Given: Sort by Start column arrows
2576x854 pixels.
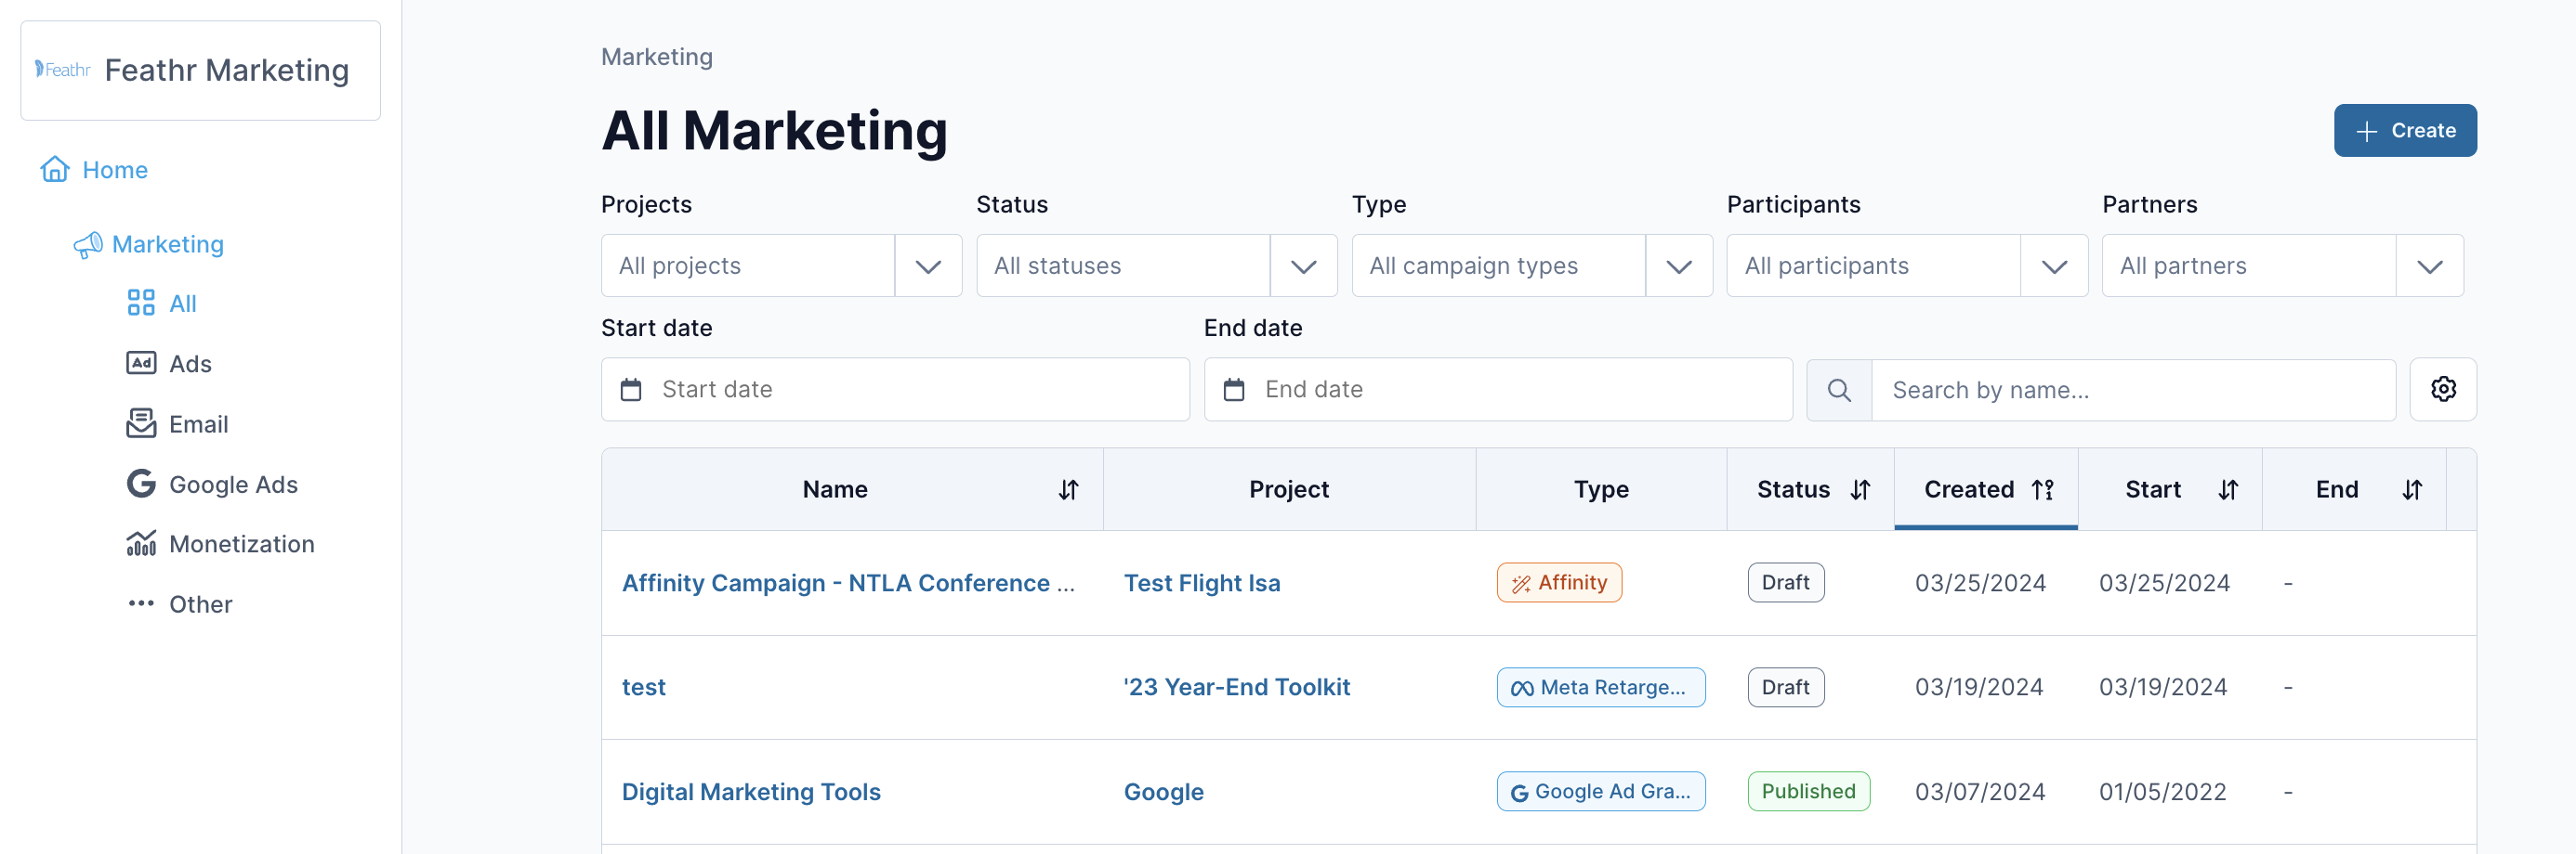Looking at the screenshot, I should [2228, 489].
